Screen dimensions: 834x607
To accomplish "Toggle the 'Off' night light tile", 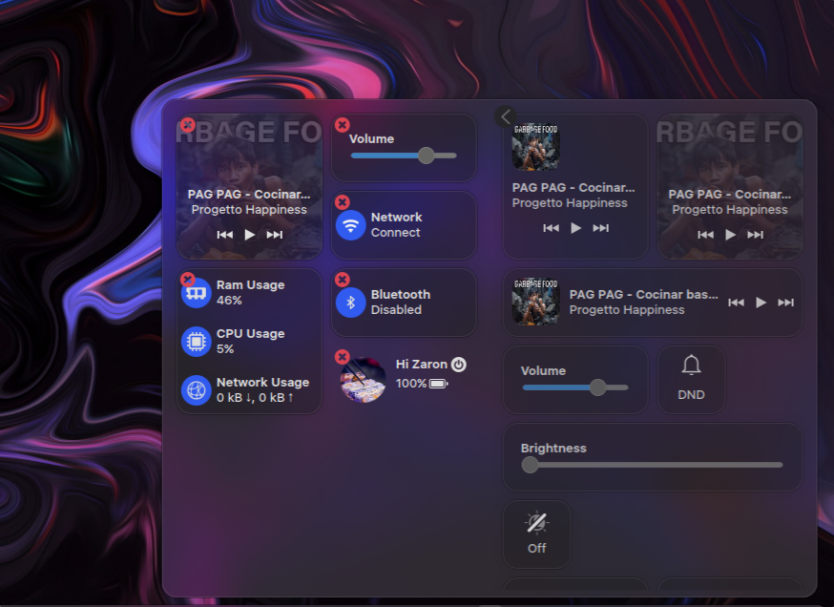I will (x=536, y=534).
